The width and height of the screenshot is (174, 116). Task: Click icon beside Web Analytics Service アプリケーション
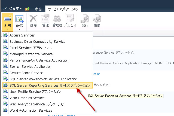tap(5, 104)
